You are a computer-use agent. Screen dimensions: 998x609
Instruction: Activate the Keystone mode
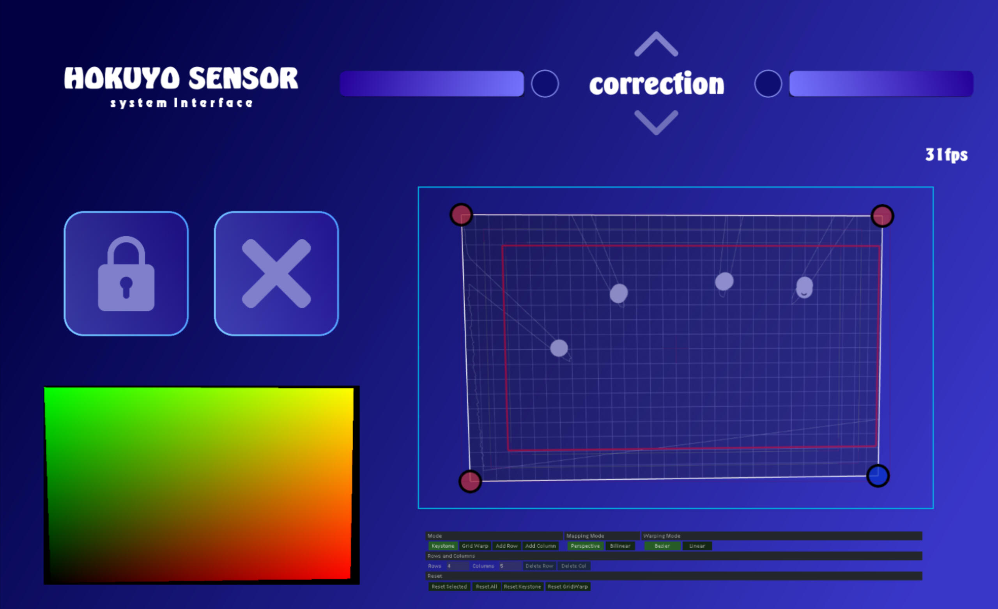click(443, 546)
